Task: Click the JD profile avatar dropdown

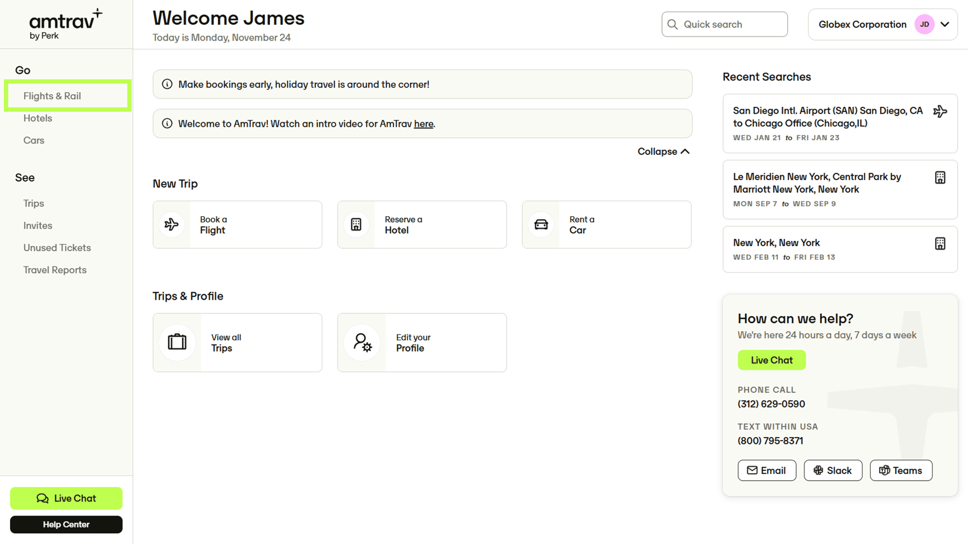Action: point(924,24)
